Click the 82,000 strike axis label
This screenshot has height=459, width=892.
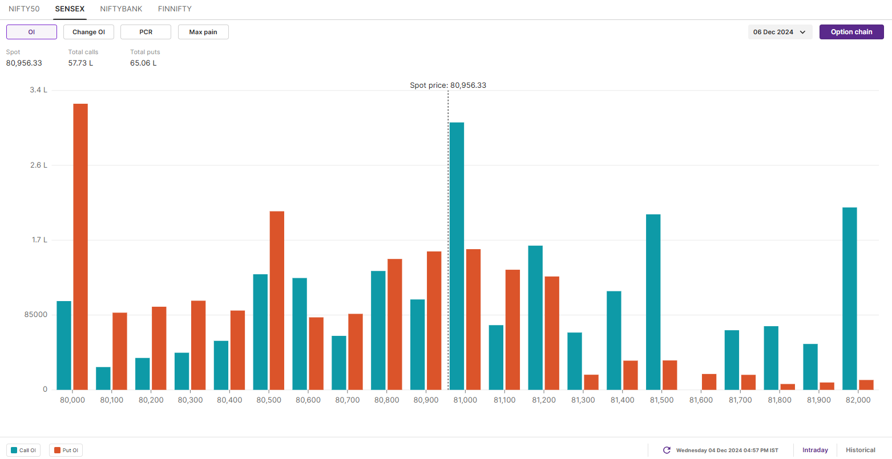pyautogui.click(x=858, y=400)
